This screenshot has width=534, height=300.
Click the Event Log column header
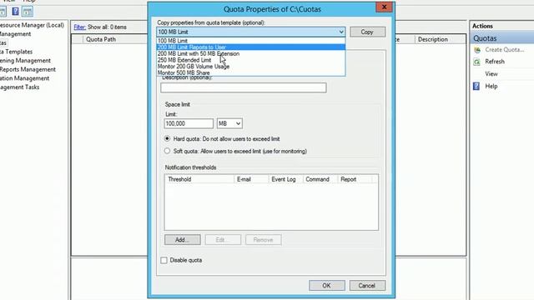[x=285, y=179]
